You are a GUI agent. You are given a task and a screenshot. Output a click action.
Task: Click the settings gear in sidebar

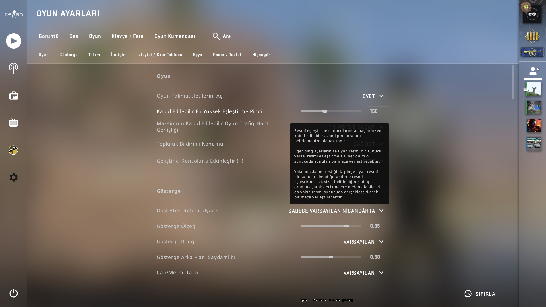[x=13, y=177]
